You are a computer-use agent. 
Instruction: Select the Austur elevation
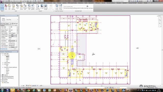tap(7, 69)
